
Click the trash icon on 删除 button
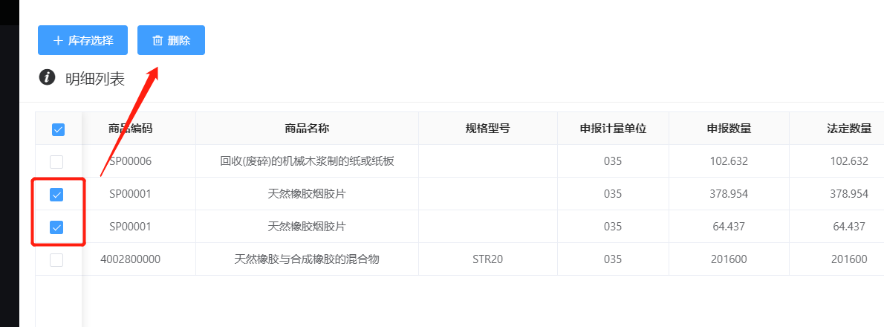[157, 41]
